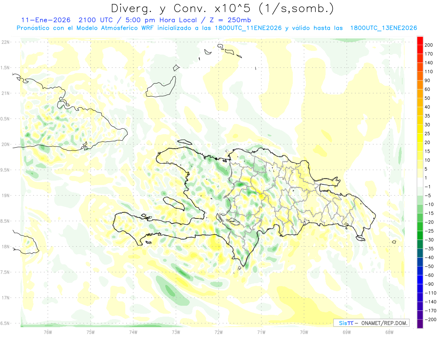Click the 'Sis' logo text in credit box

343,323
